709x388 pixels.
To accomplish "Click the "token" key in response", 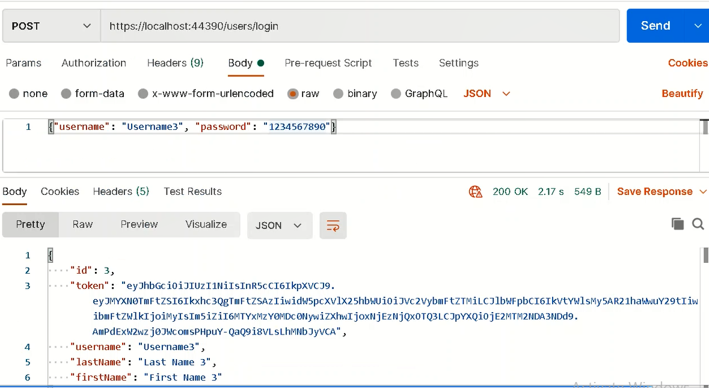I will pos(90,286).
